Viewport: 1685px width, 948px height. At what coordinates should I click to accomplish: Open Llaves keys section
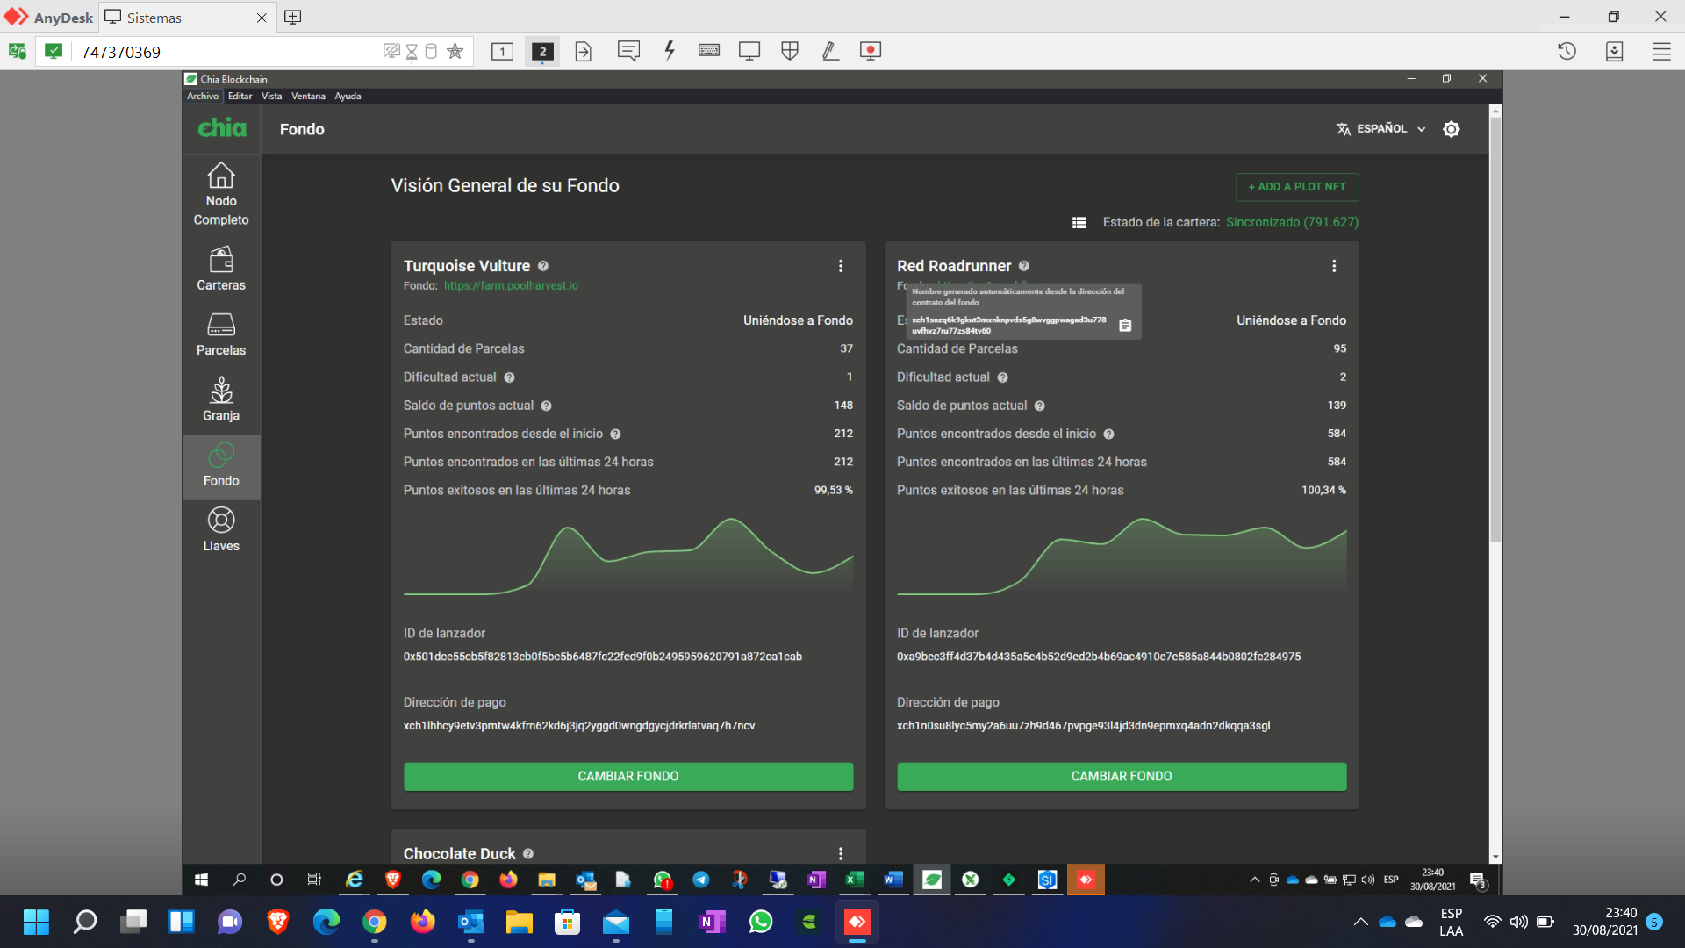[221, 530]
